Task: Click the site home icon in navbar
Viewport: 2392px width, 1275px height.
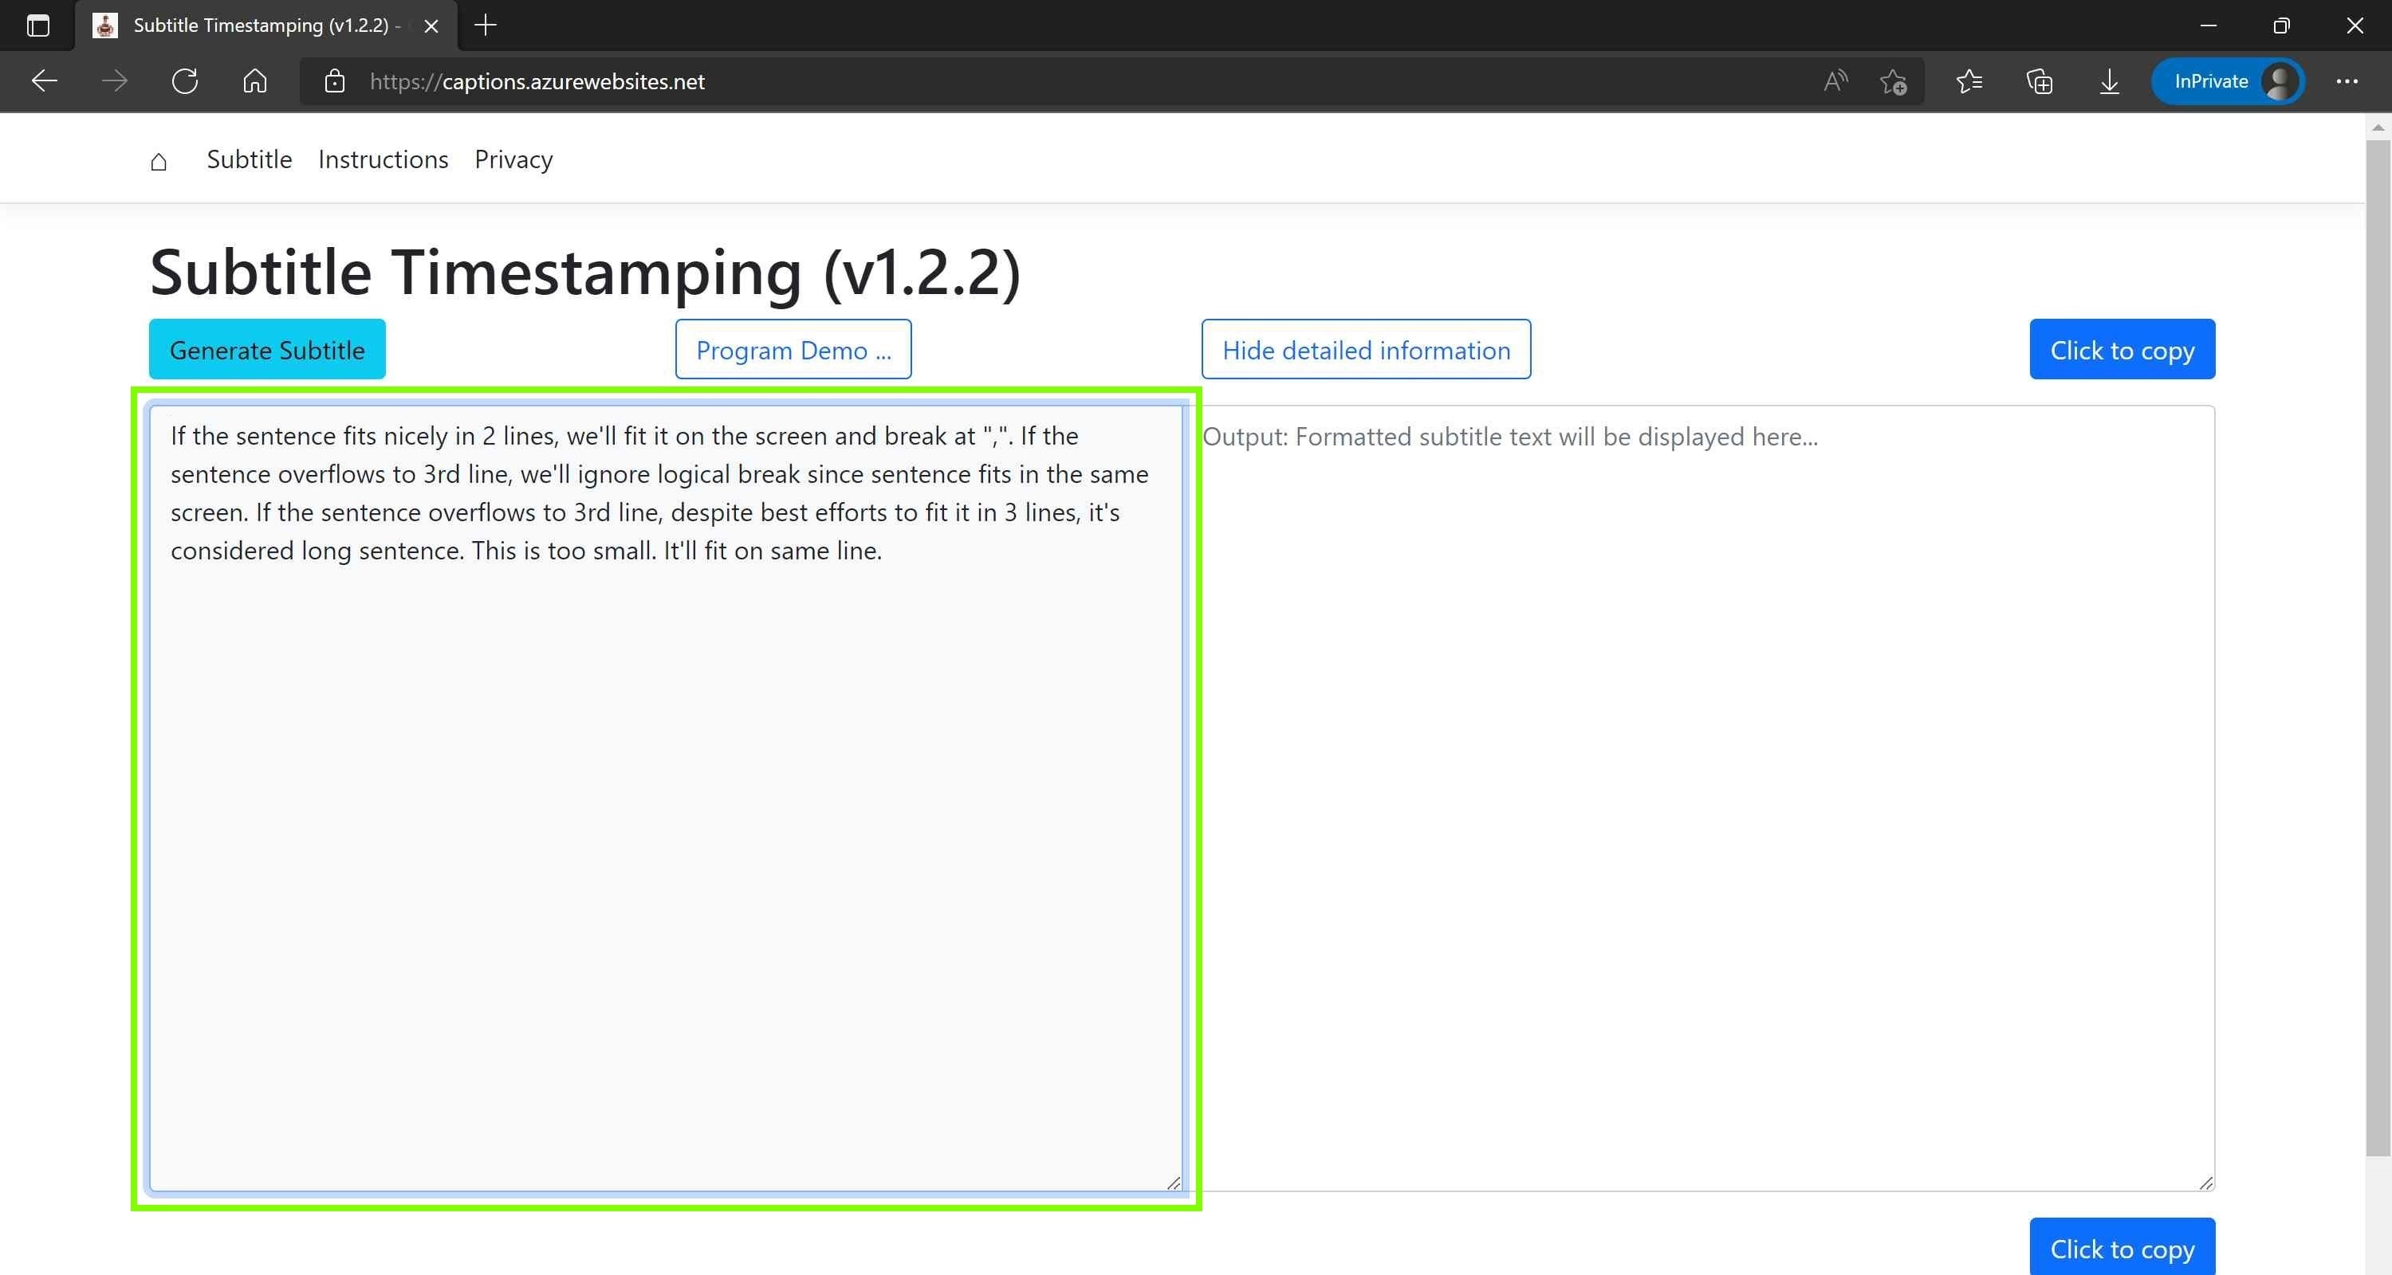Action: [x=159, y=160]
